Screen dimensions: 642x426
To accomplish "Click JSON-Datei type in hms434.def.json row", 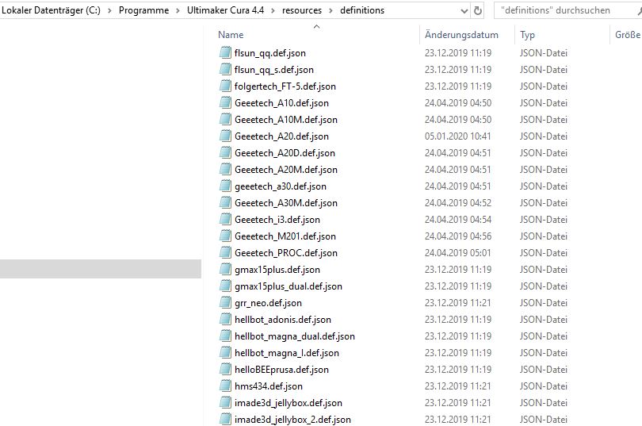I will 543,386.
